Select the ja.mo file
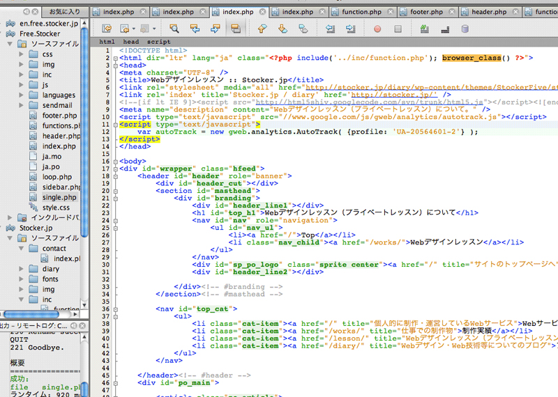The image size is (558, 397). [x=52, y=157]
